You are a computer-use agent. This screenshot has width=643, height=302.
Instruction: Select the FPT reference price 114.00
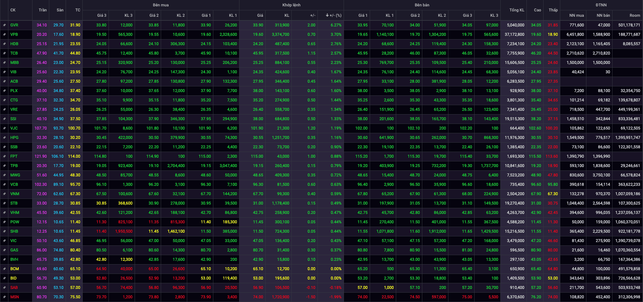pos(74,156)
